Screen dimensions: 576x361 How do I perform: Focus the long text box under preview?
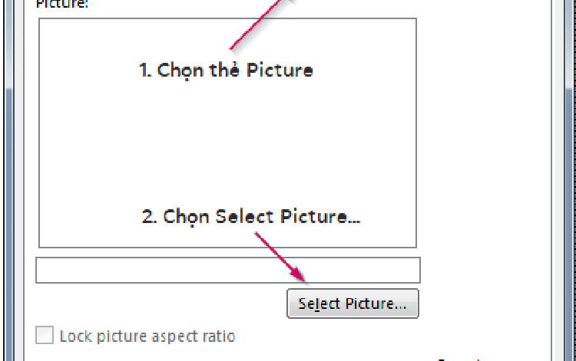[x=228, y=270]
